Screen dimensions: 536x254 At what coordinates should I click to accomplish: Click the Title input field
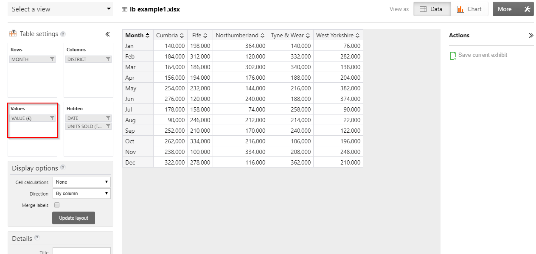pyautogui.click(x=81, y=251)
